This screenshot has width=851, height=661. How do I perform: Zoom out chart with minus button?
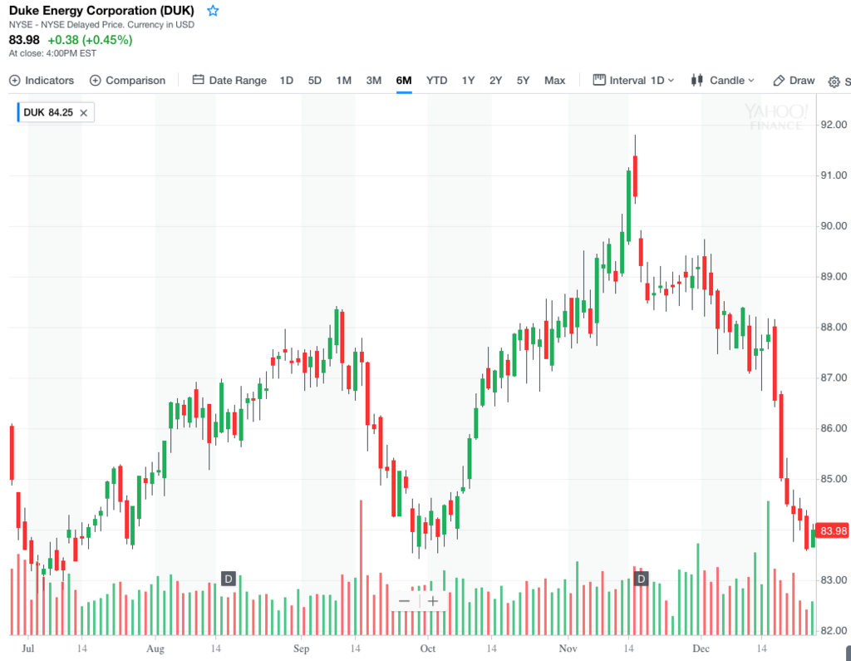405,600
